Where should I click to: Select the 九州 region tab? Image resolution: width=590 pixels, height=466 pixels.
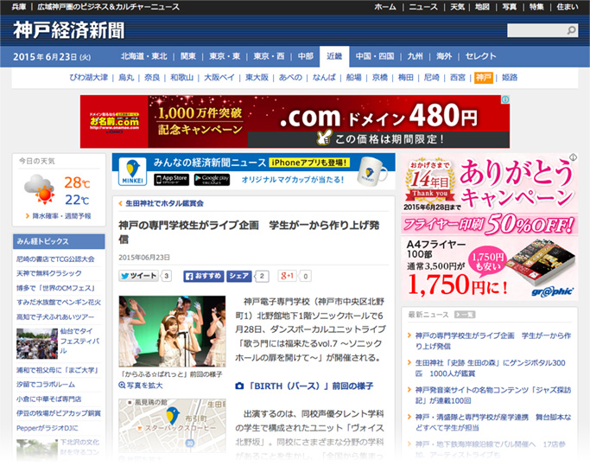coord(415,56)
